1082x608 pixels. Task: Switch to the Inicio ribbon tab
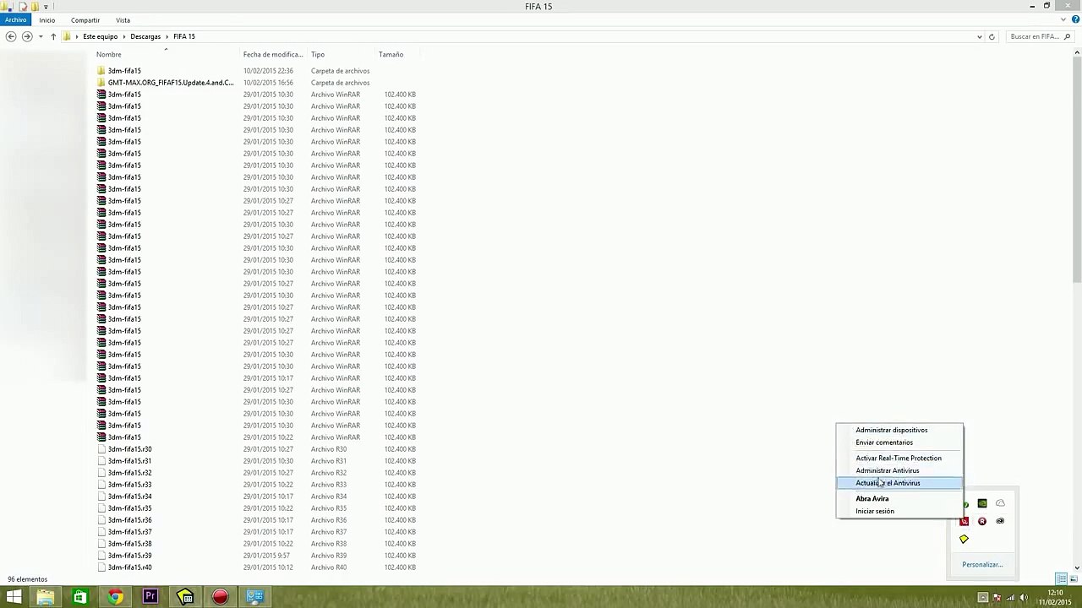coord(47,20)
